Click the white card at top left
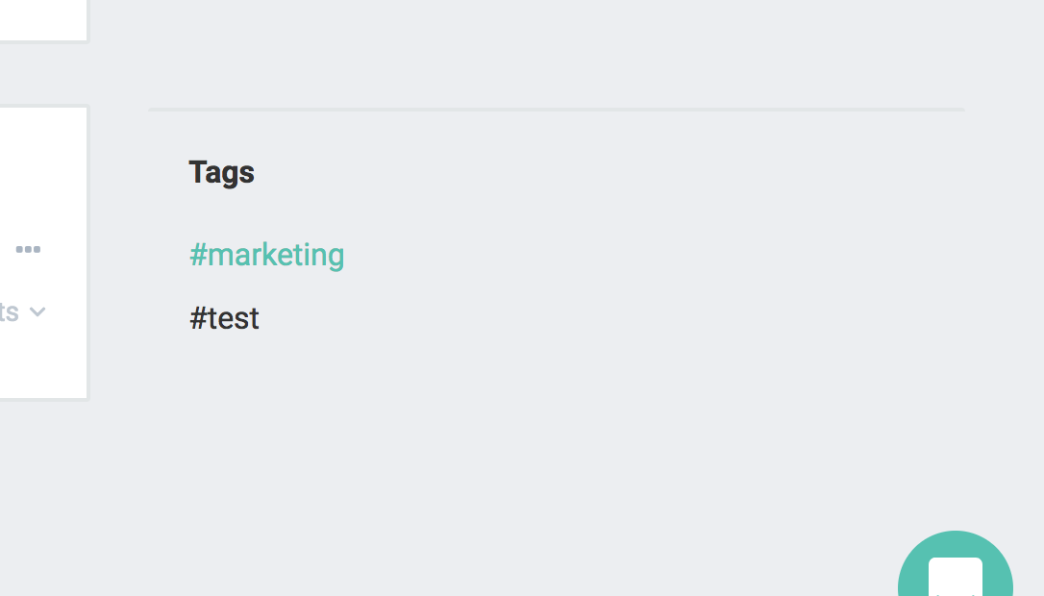The image size is (1044, 596). click(x=43, y=20)
